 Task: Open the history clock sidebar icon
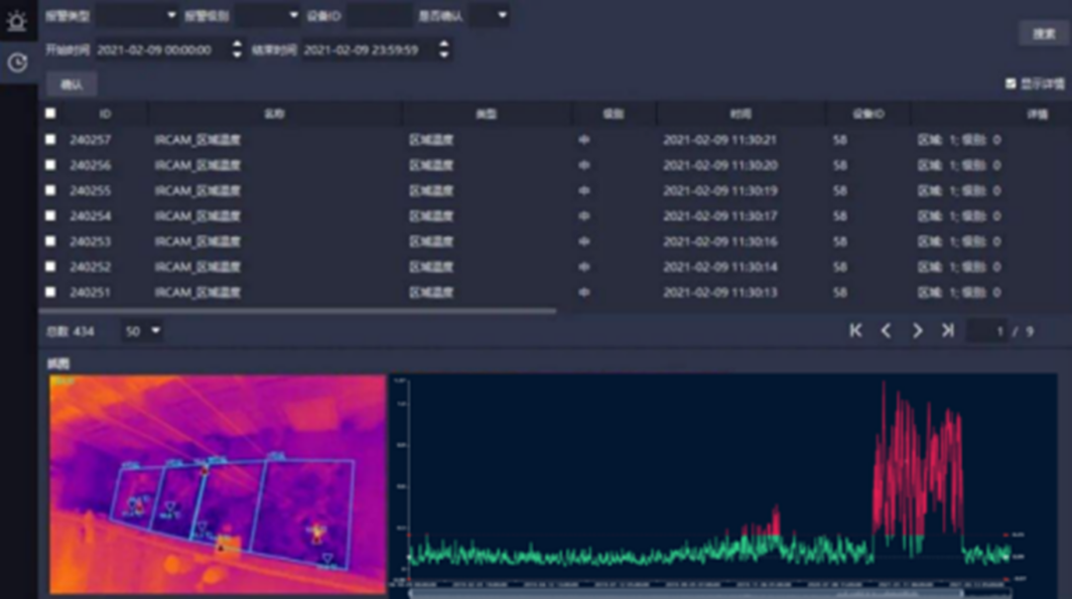[17, 63]
